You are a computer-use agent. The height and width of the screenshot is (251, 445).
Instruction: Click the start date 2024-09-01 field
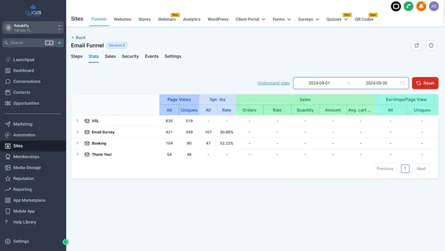(319, 83)
